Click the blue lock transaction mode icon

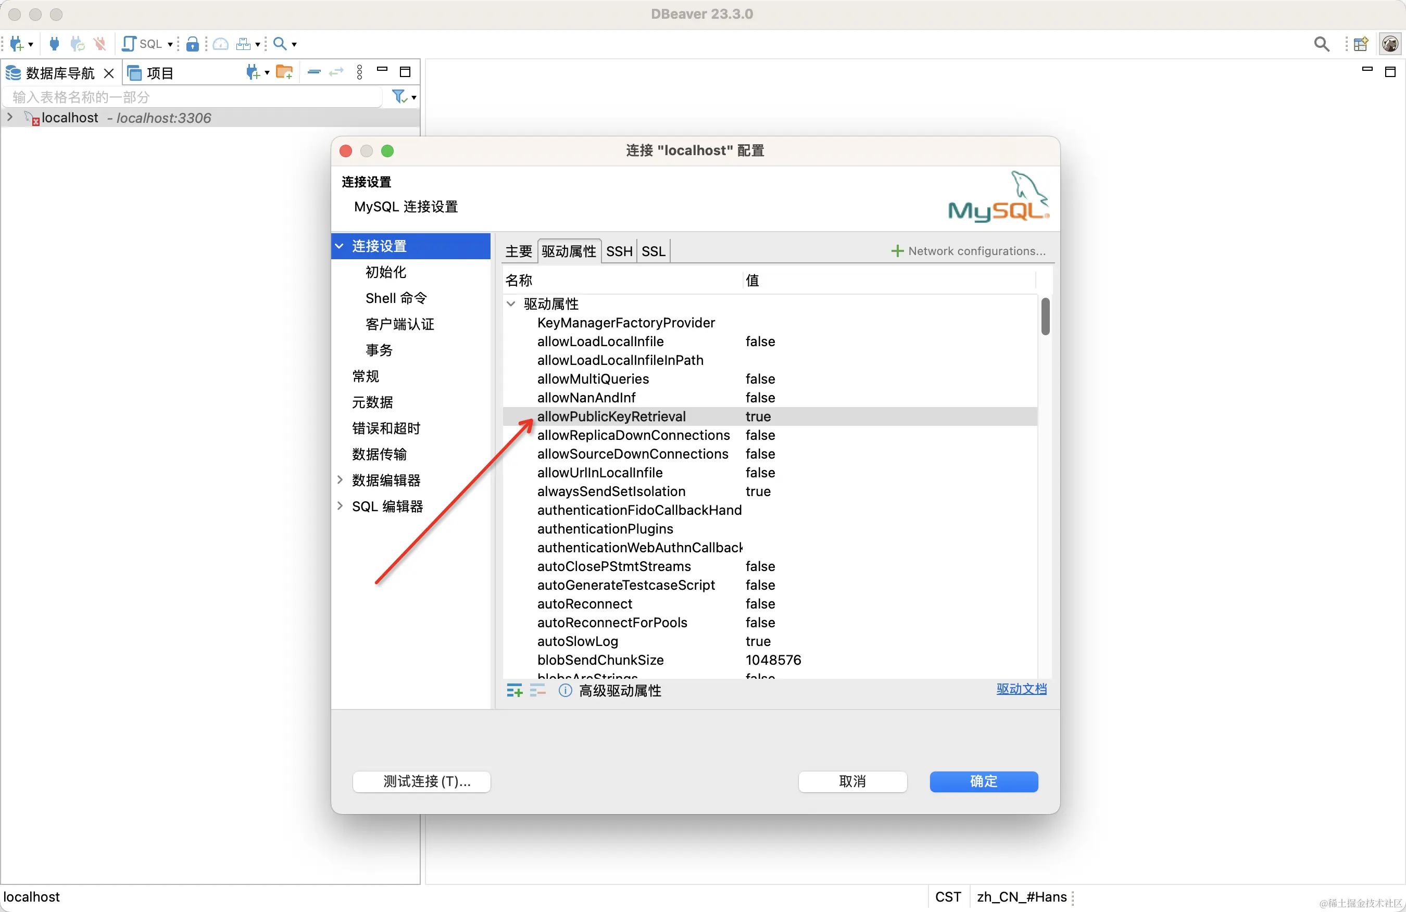(x=192, y=44)
